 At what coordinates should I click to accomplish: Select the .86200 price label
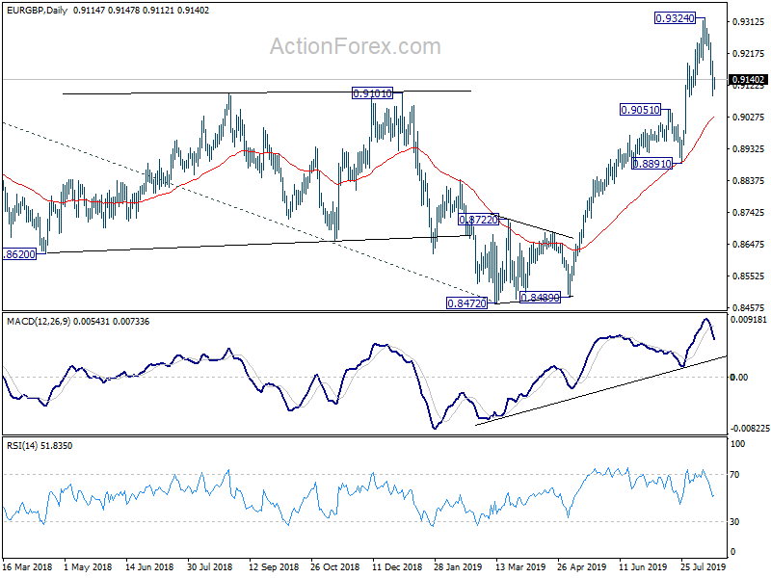pyautogui.click(x=19, y=254)
